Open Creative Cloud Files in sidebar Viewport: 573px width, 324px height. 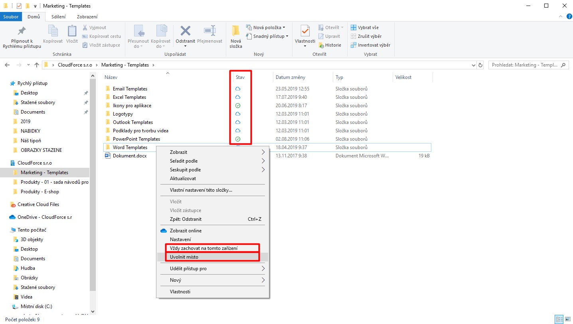[38, 204]
